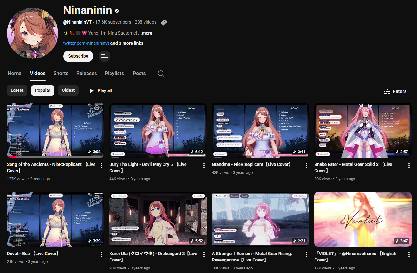Select the Oldest sort chip

68,90
